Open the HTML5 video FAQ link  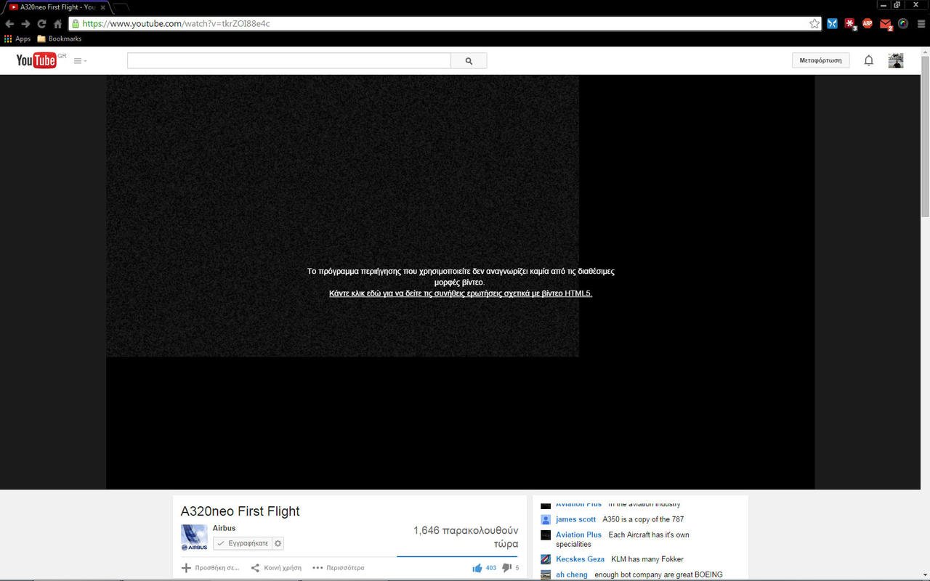click(461, 293)
